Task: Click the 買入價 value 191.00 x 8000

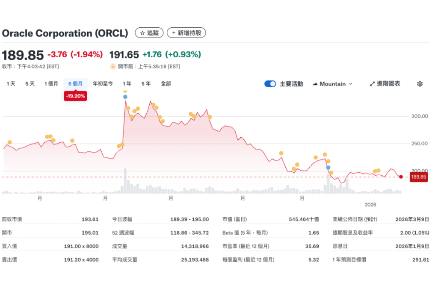Action: click(81, 246)
